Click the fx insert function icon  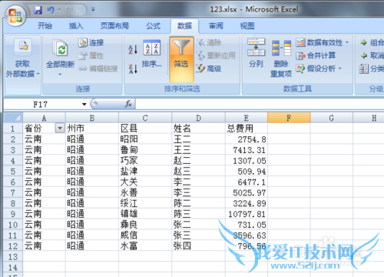pyautogui.click(x=128, y=104)
